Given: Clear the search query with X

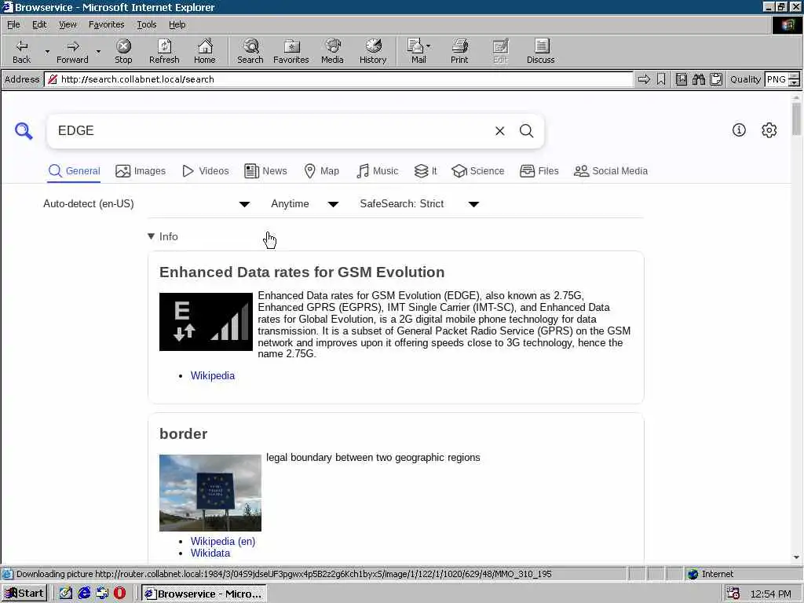Looking at the screenshot, I should coord(500,131).
